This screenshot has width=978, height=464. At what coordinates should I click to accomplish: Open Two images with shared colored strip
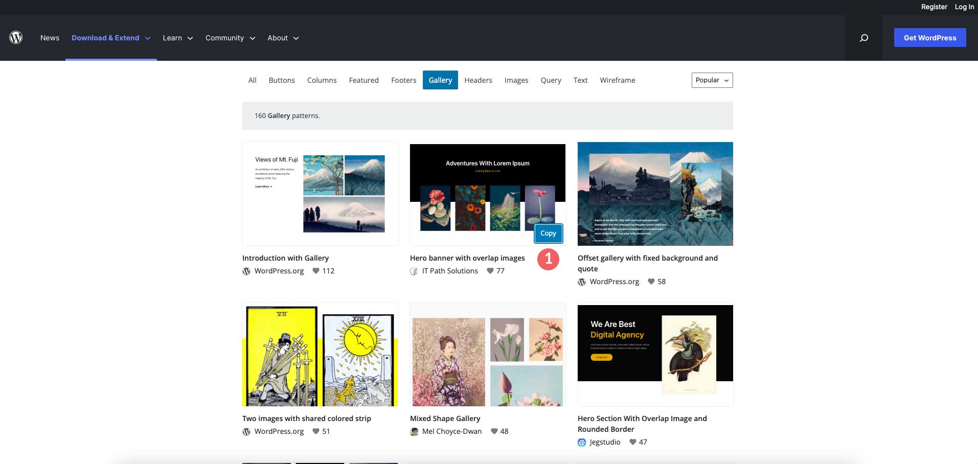pyautogui.click(x=307, y=419)
